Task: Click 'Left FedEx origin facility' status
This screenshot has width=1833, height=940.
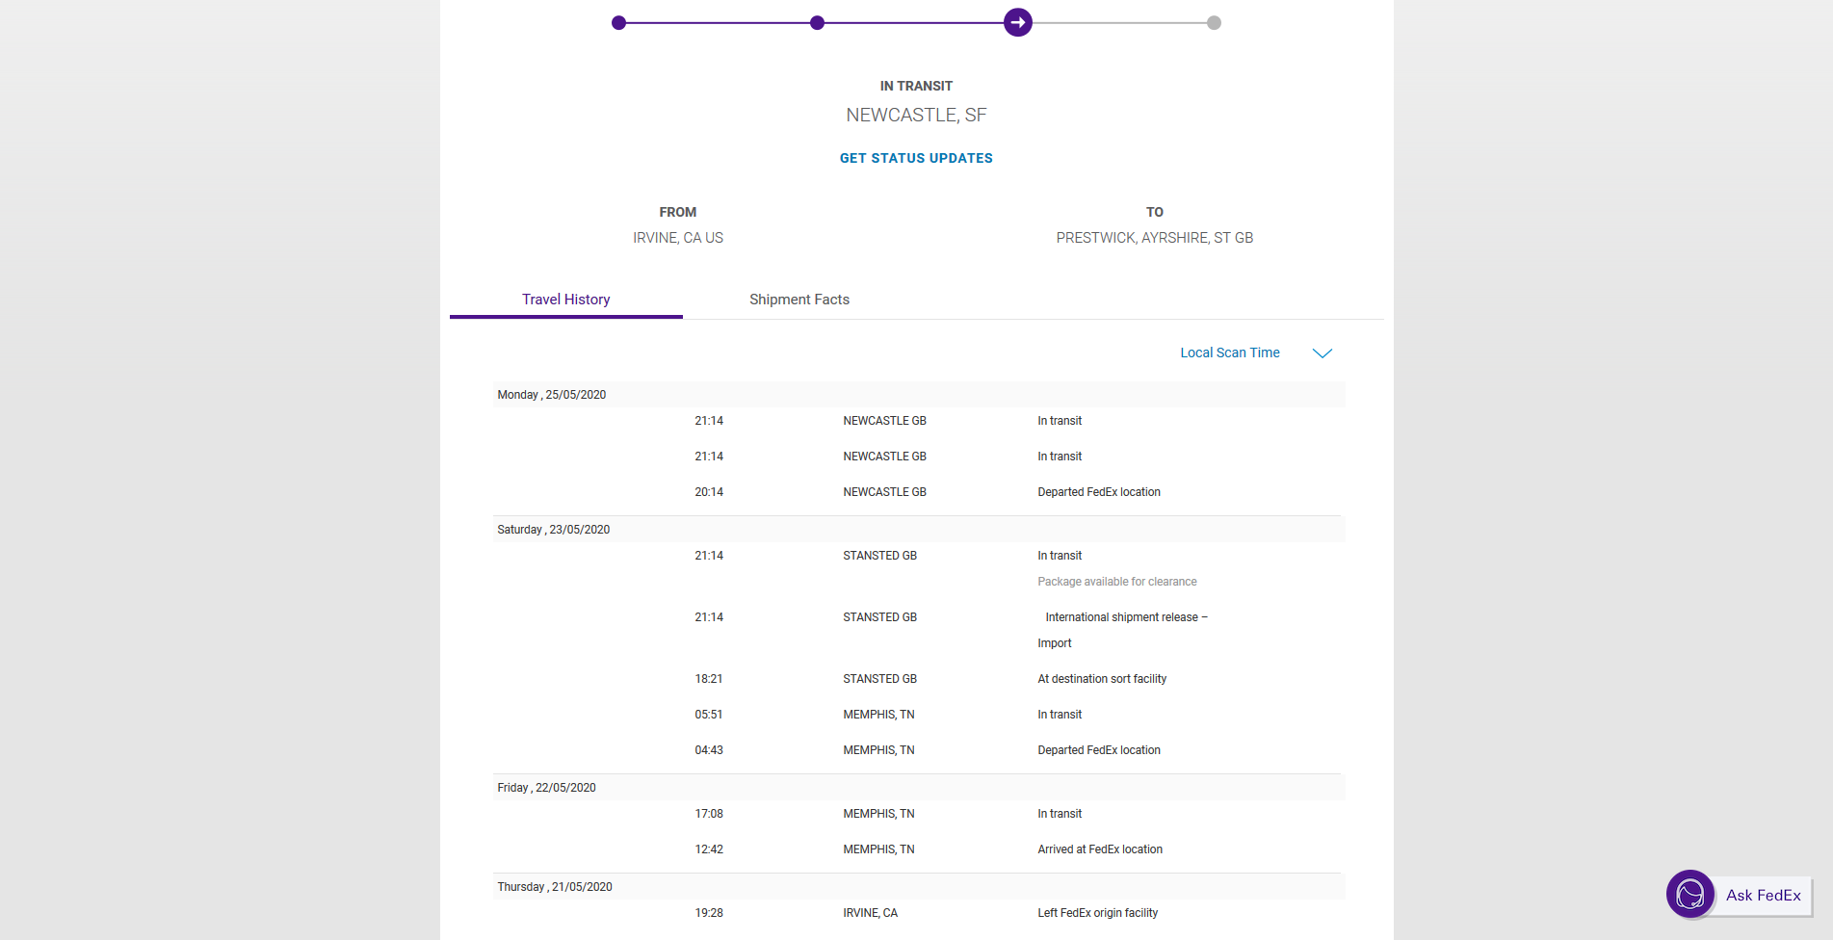Action: tap(1097, 913)
